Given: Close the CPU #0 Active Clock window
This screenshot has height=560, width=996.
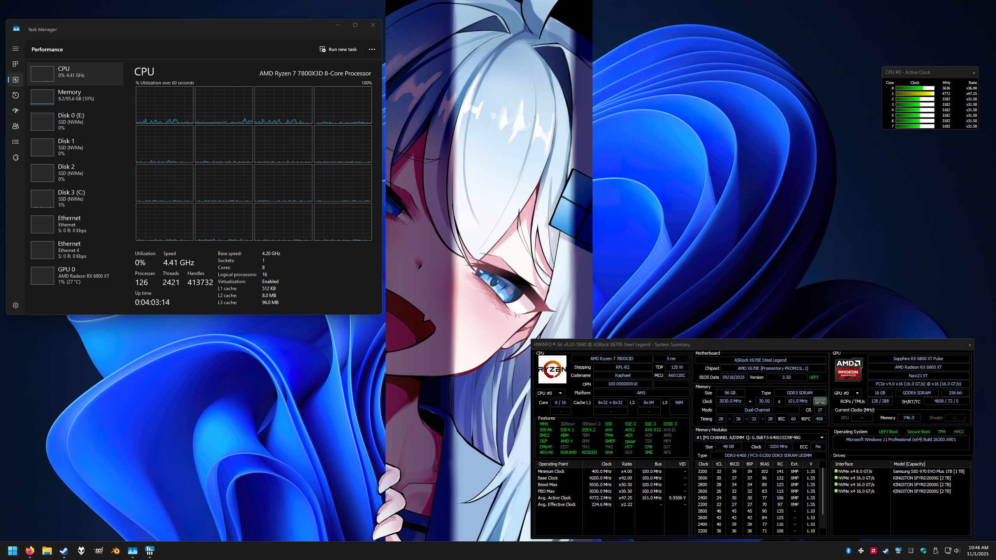Looking at the screenshot, I should [974, 73].
